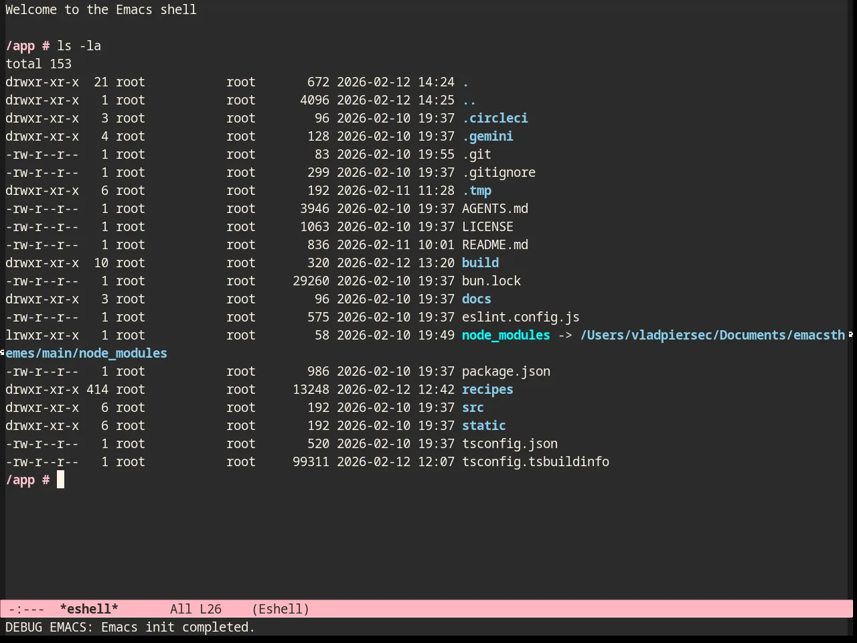
Task: Click the 'Welcome to the Emacs shell' banner
Action: [x=101, y=9]
